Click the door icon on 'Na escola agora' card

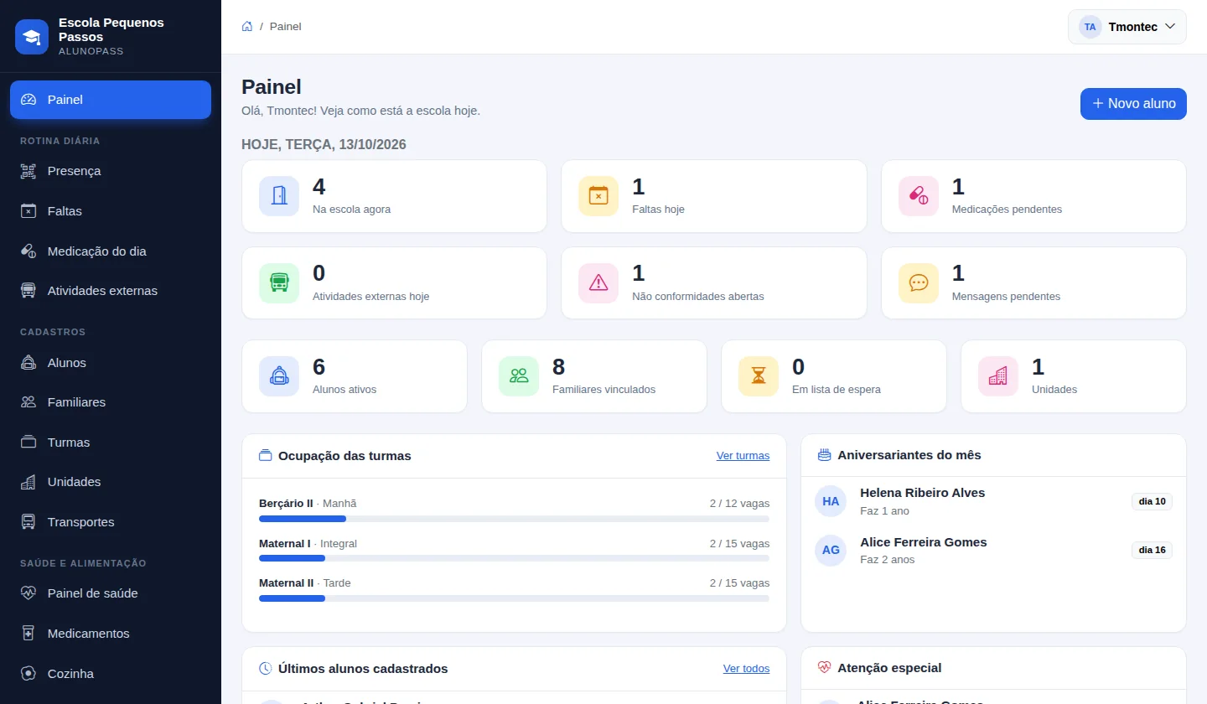tap(279, 196)
